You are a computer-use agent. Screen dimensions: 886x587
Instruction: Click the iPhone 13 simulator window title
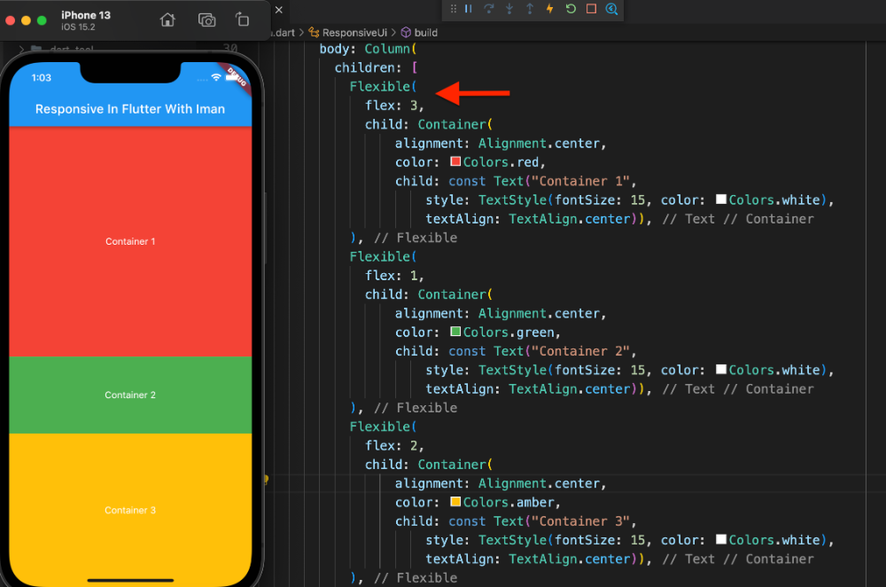[x=86, y=15]
